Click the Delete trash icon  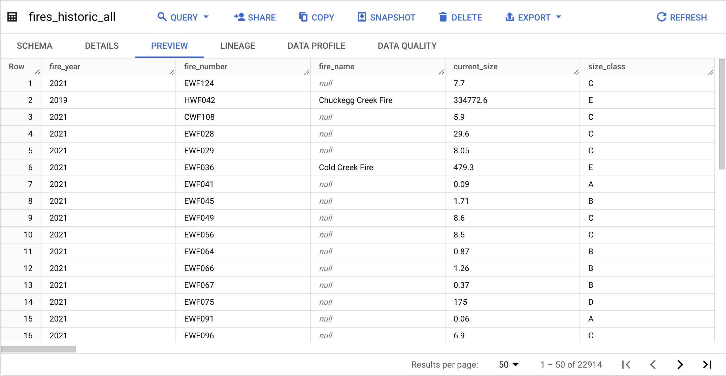click(x=443, y=17)
